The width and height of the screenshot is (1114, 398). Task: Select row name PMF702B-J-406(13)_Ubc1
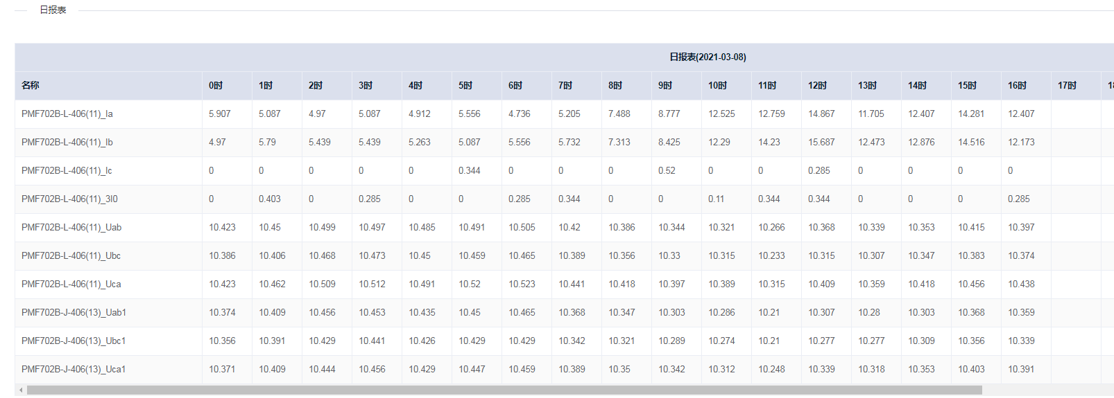coord(74,341)
